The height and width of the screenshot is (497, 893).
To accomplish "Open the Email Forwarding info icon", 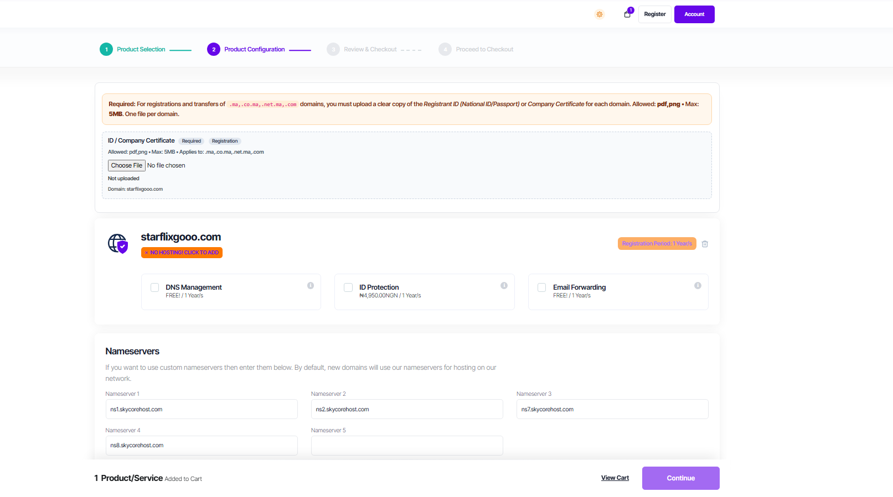I will click(x=698, y=286).
